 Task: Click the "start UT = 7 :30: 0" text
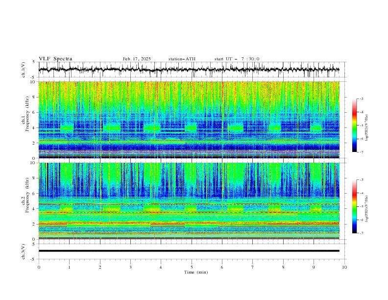[237, 59]
